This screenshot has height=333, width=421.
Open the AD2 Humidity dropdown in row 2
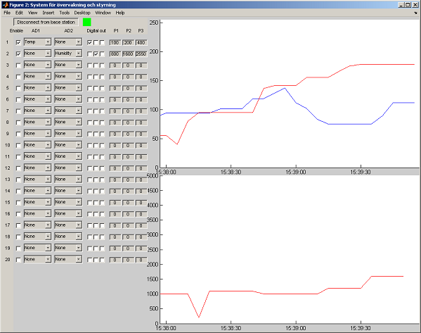tap(68, 54)
